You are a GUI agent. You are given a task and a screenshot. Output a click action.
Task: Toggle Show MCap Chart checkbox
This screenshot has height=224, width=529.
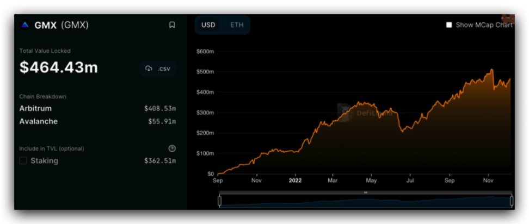449,25
